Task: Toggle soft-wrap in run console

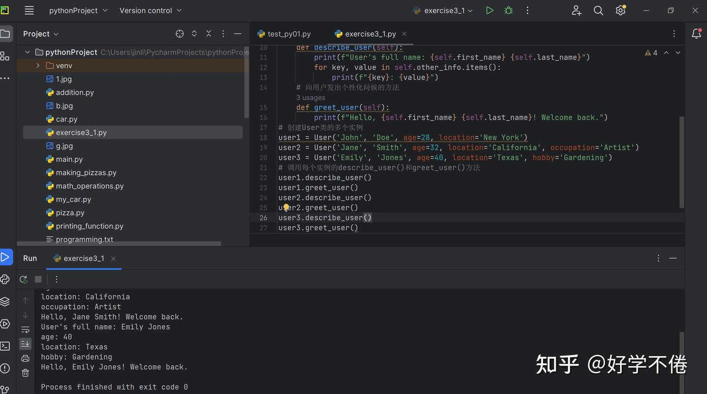Action: pos(26,330)
